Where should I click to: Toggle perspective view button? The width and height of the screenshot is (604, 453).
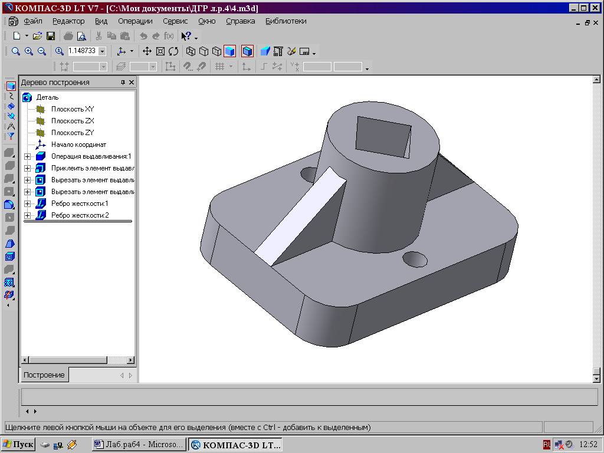pos(247,51)
